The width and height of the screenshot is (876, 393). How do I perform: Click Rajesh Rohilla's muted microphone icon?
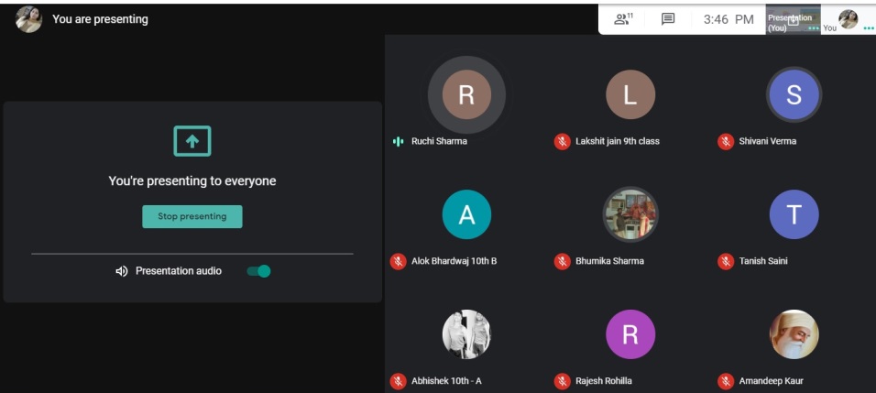562,381
